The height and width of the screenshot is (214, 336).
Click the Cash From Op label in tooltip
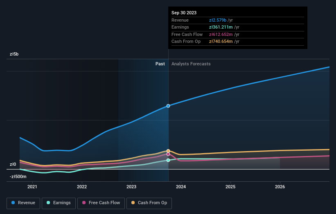click(x=186, y=42)
